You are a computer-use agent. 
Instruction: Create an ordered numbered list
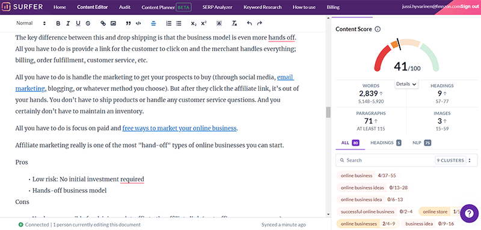(168, 23)
